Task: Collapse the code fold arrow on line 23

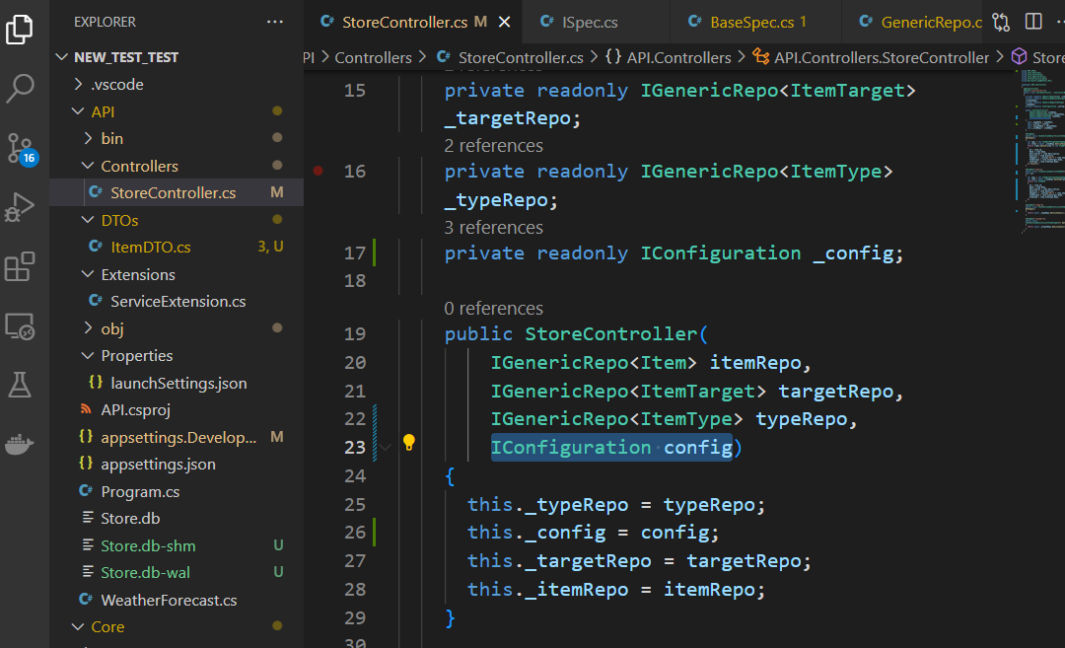Action: tap(386, 448)
